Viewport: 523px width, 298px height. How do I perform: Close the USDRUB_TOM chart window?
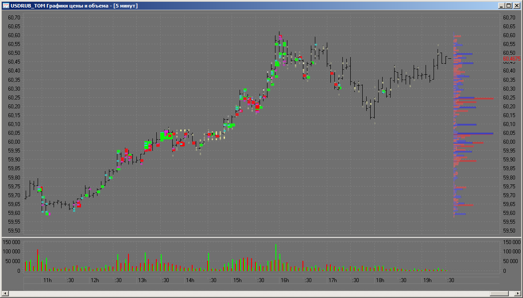pos(516,6)
